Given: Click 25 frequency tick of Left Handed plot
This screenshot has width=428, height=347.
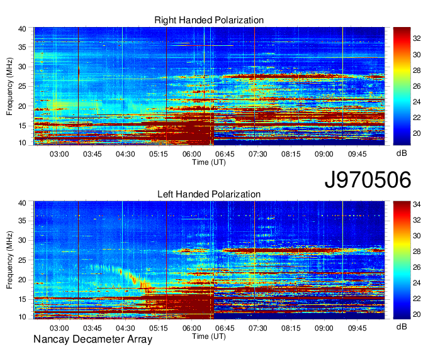Looking at the screenshot, I should [x=22, y=260].
